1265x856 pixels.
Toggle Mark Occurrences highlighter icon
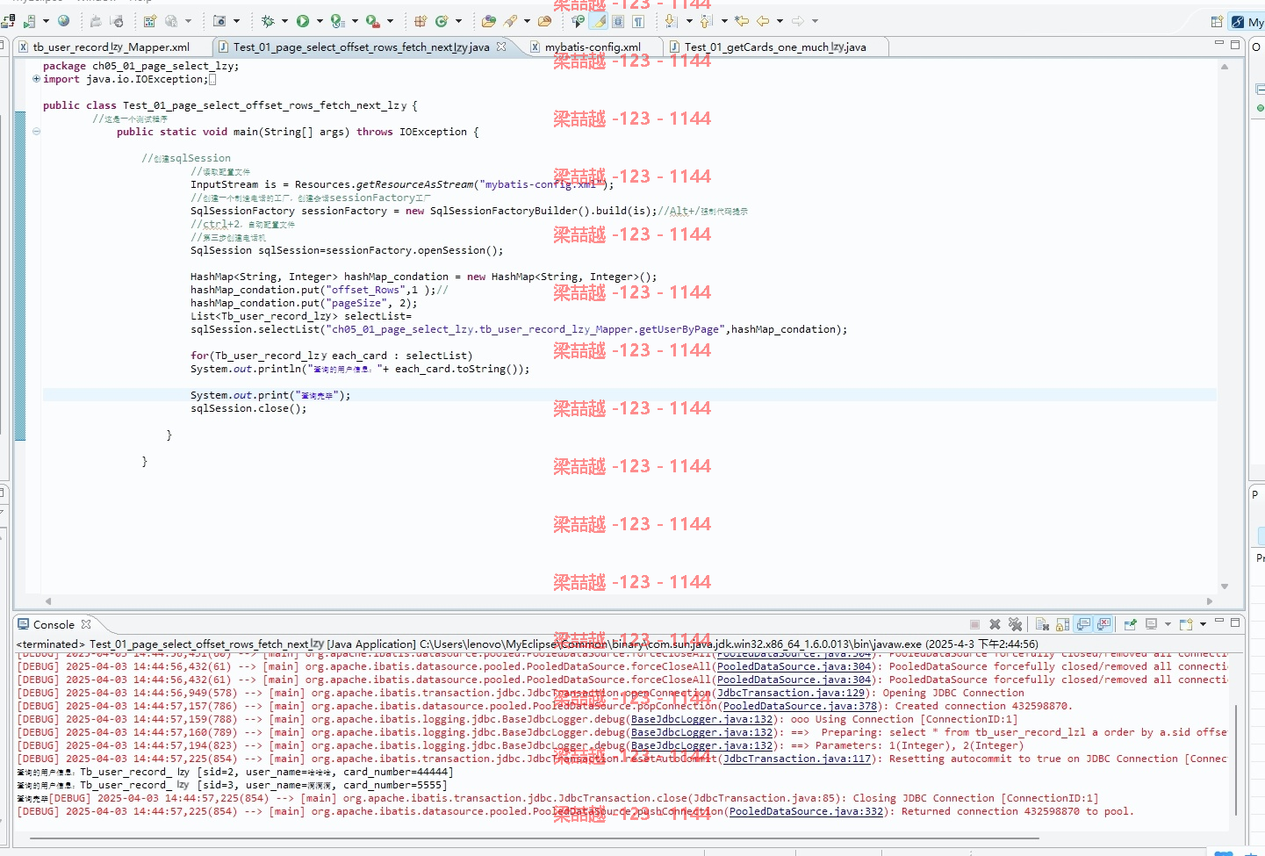pos(598,20)
